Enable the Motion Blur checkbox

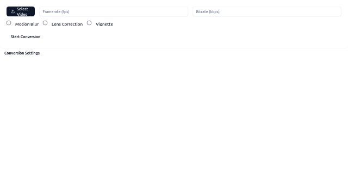click(9, 23)
